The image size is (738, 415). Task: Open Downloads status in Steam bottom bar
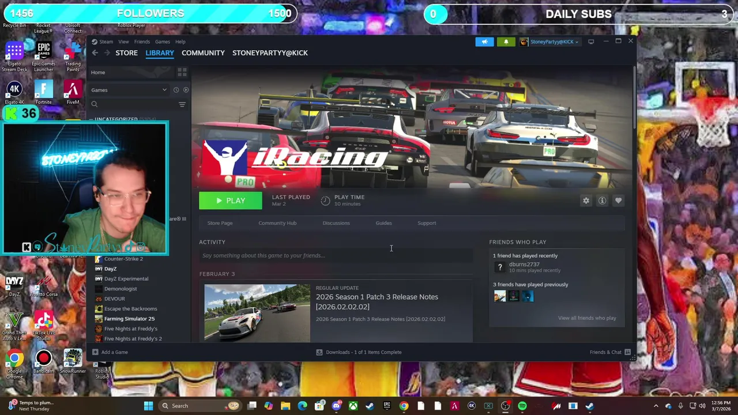click(359, 352)
